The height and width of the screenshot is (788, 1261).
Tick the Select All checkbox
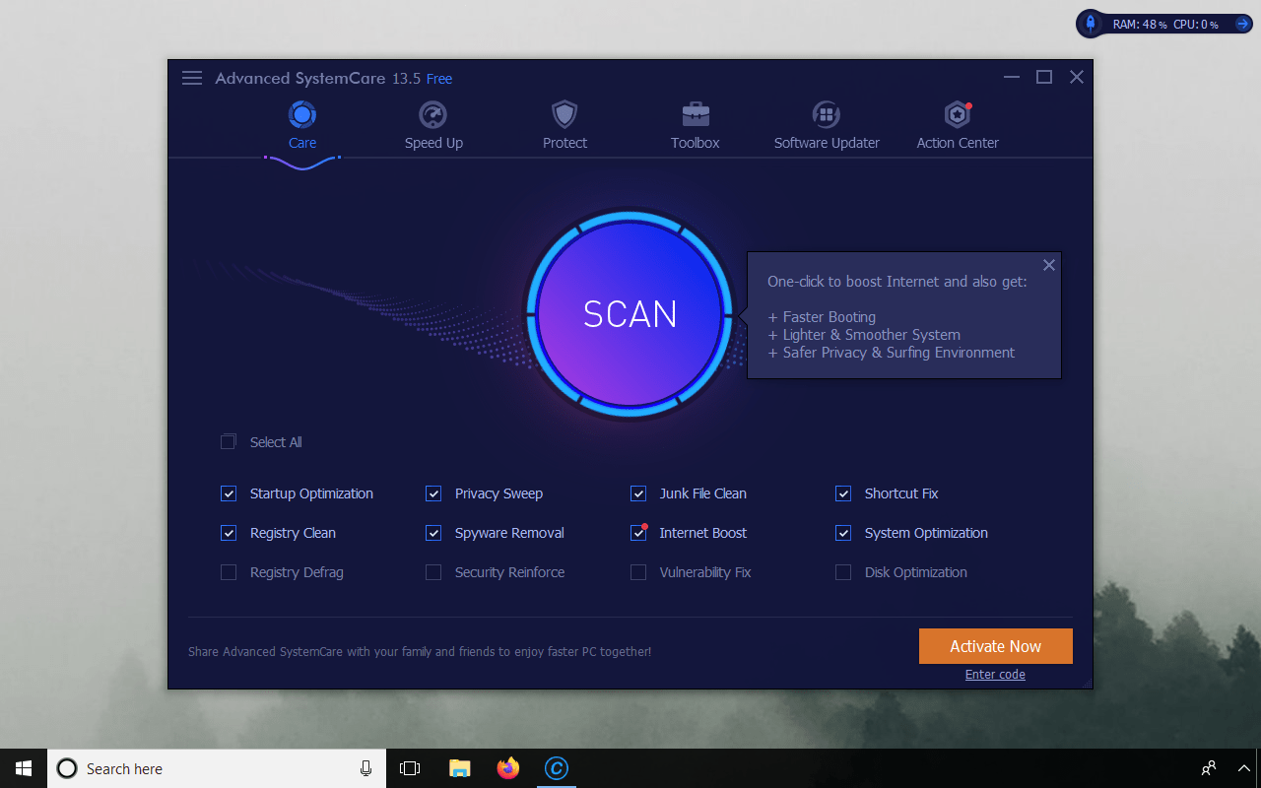[x=229, y=442]
